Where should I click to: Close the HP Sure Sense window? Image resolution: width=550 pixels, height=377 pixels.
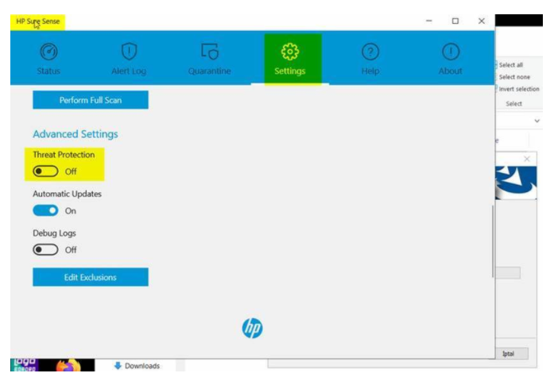[482, 21]
